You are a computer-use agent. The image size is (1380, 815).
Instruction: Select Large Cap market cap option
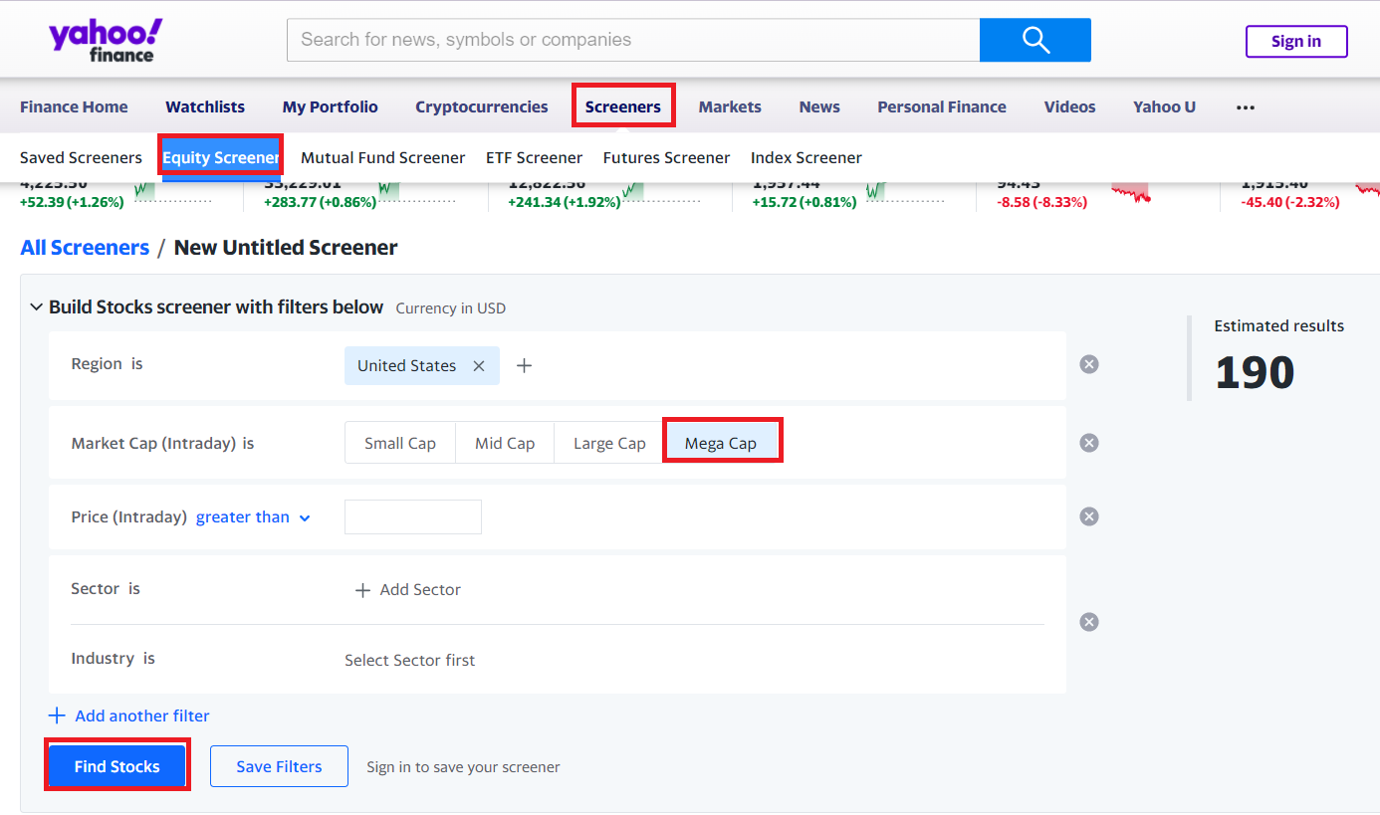coord(609,443)
